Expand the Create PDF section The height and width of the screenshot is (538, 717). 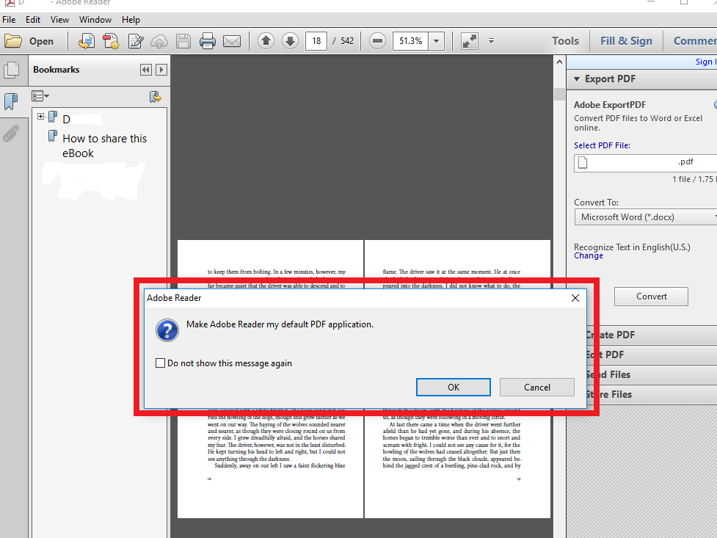pyautogui.click(x=652, y=335)
